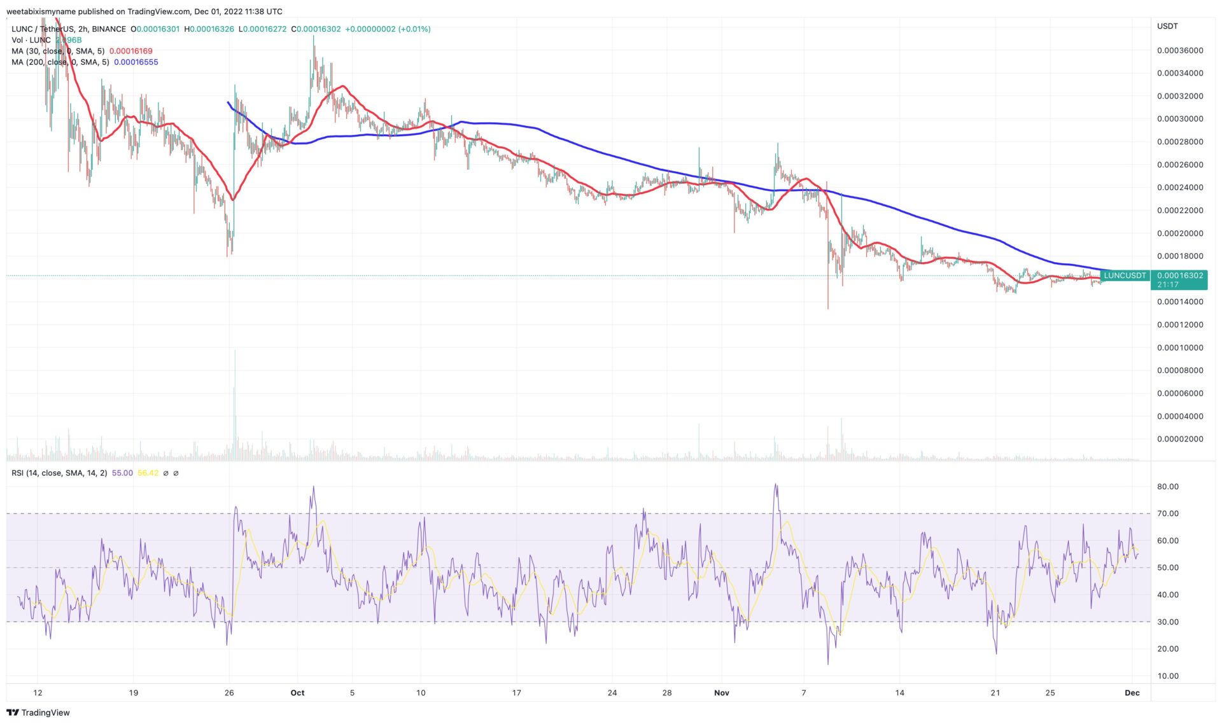Click the 0.00036000 price axis label

1179,50
